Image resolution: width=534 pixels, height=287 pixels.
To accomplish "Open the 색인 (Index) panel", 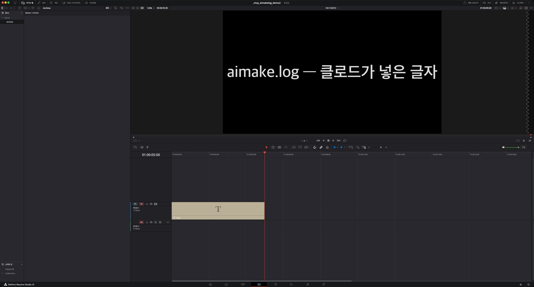I will [54, 3].
